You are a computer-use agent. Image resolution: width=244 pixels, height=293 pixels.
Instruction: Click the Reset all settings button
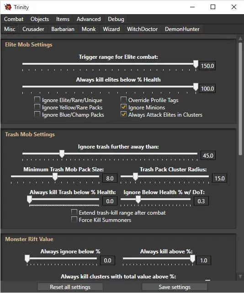70,287
